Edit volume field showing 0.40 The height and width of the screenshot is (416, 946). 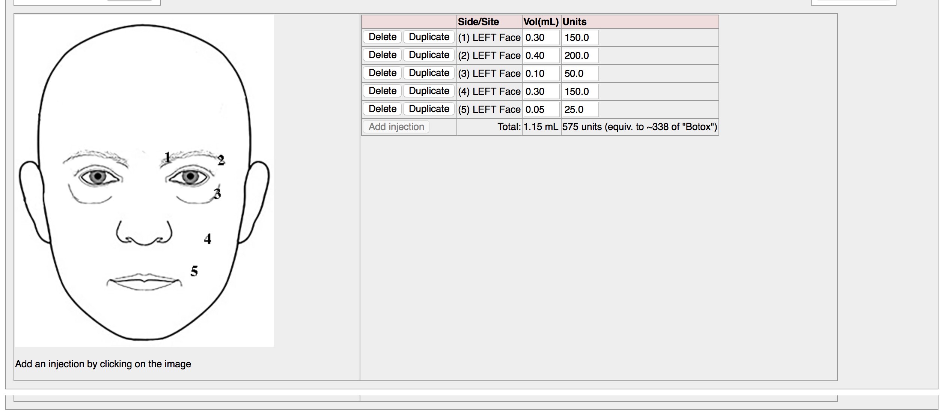pos(541,55)
